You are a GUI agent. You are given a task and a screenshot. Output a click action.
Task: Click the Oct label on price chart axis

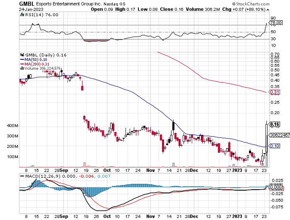point(107,170)
